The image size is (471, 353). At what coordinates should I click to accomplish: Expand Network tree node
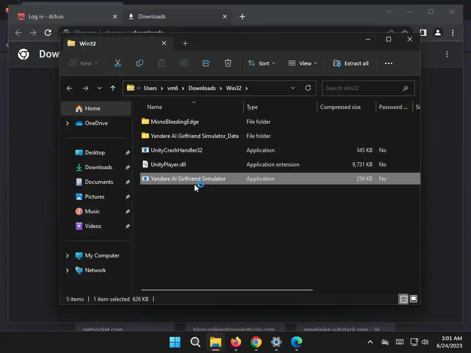click(x=67, y=270)
